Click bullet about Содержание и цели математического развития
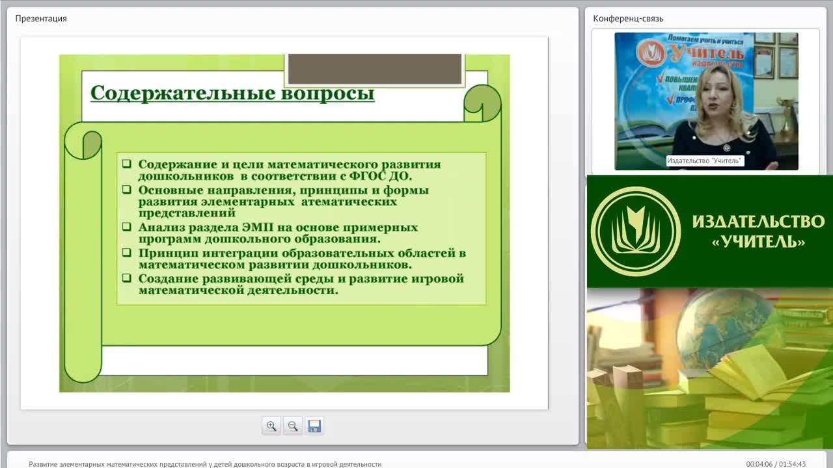The image size is (833, 468). click(290, 170)
